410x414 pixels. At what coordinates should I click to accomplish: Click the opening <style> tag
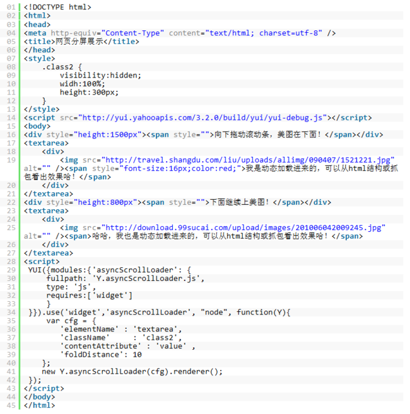pyautogui.click(x=39, y=59)
